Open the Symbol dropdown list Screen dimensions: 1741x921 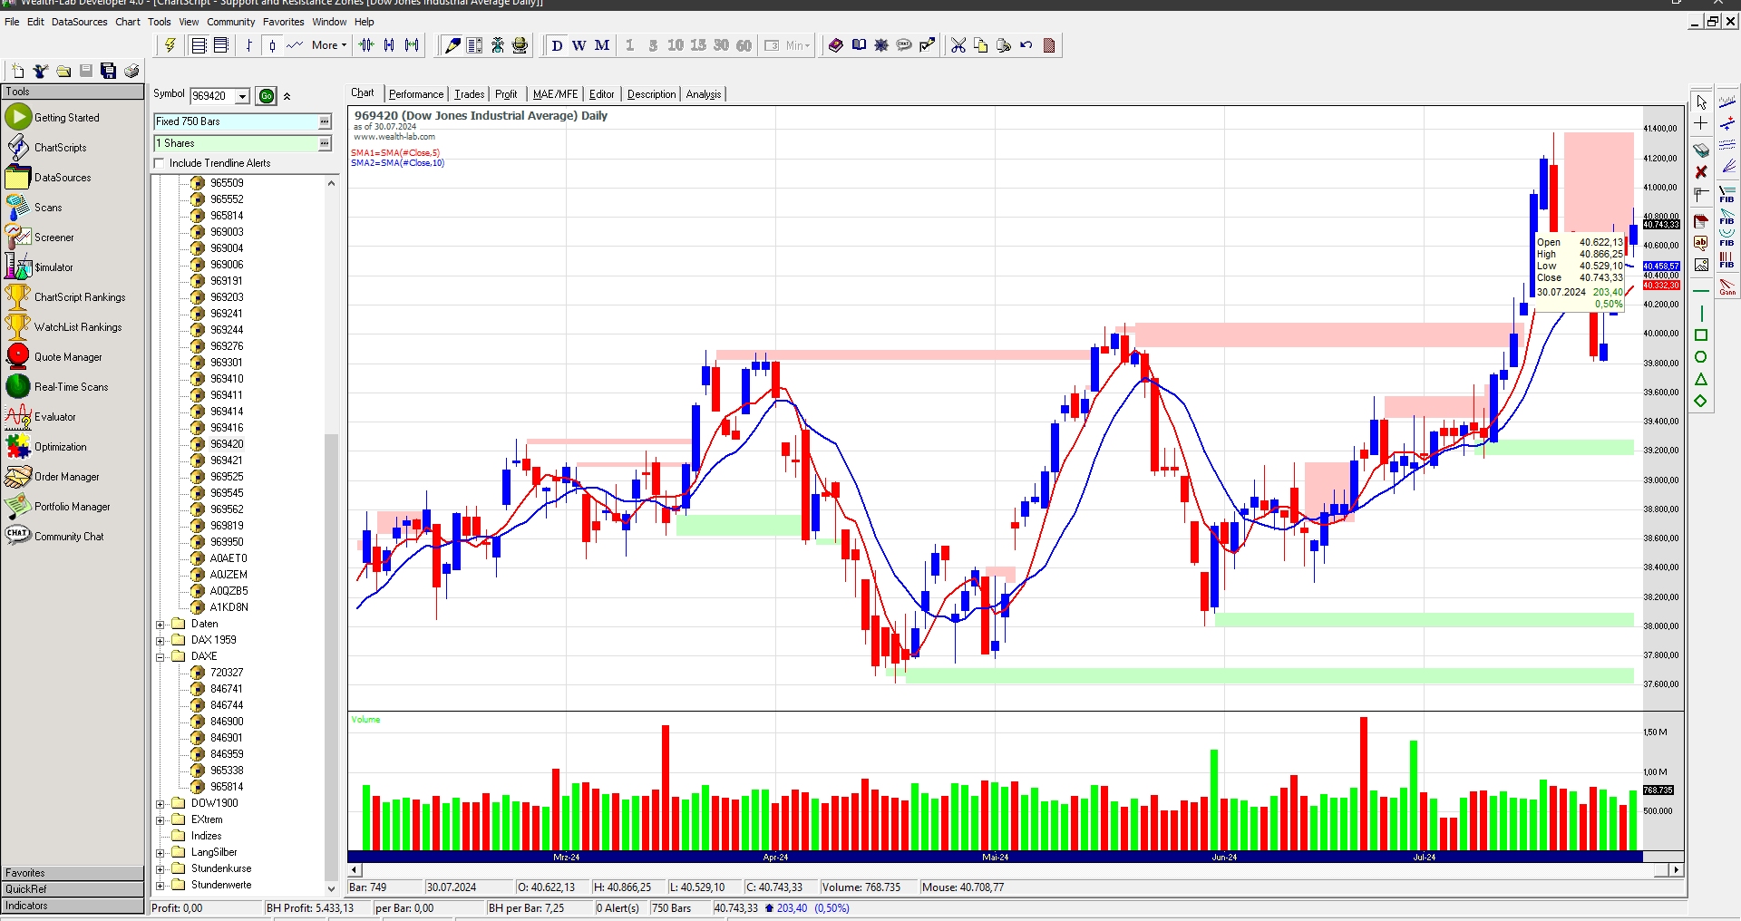(x=243, y=96)
